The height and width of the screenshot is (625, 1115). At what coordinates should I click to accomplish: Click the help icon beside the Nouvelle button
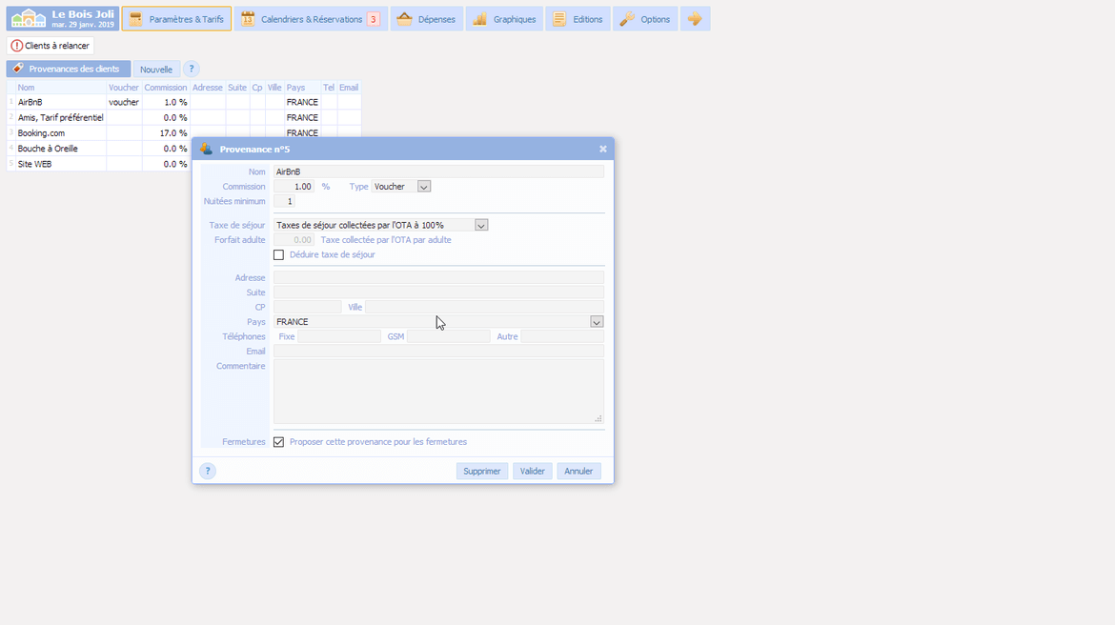tap(192, 70)
